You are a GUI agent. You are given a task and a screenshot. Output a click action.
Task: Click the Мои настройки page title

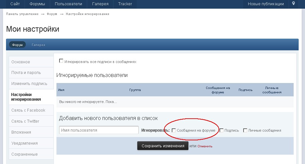pyautogui.click(x=33, y=29)
